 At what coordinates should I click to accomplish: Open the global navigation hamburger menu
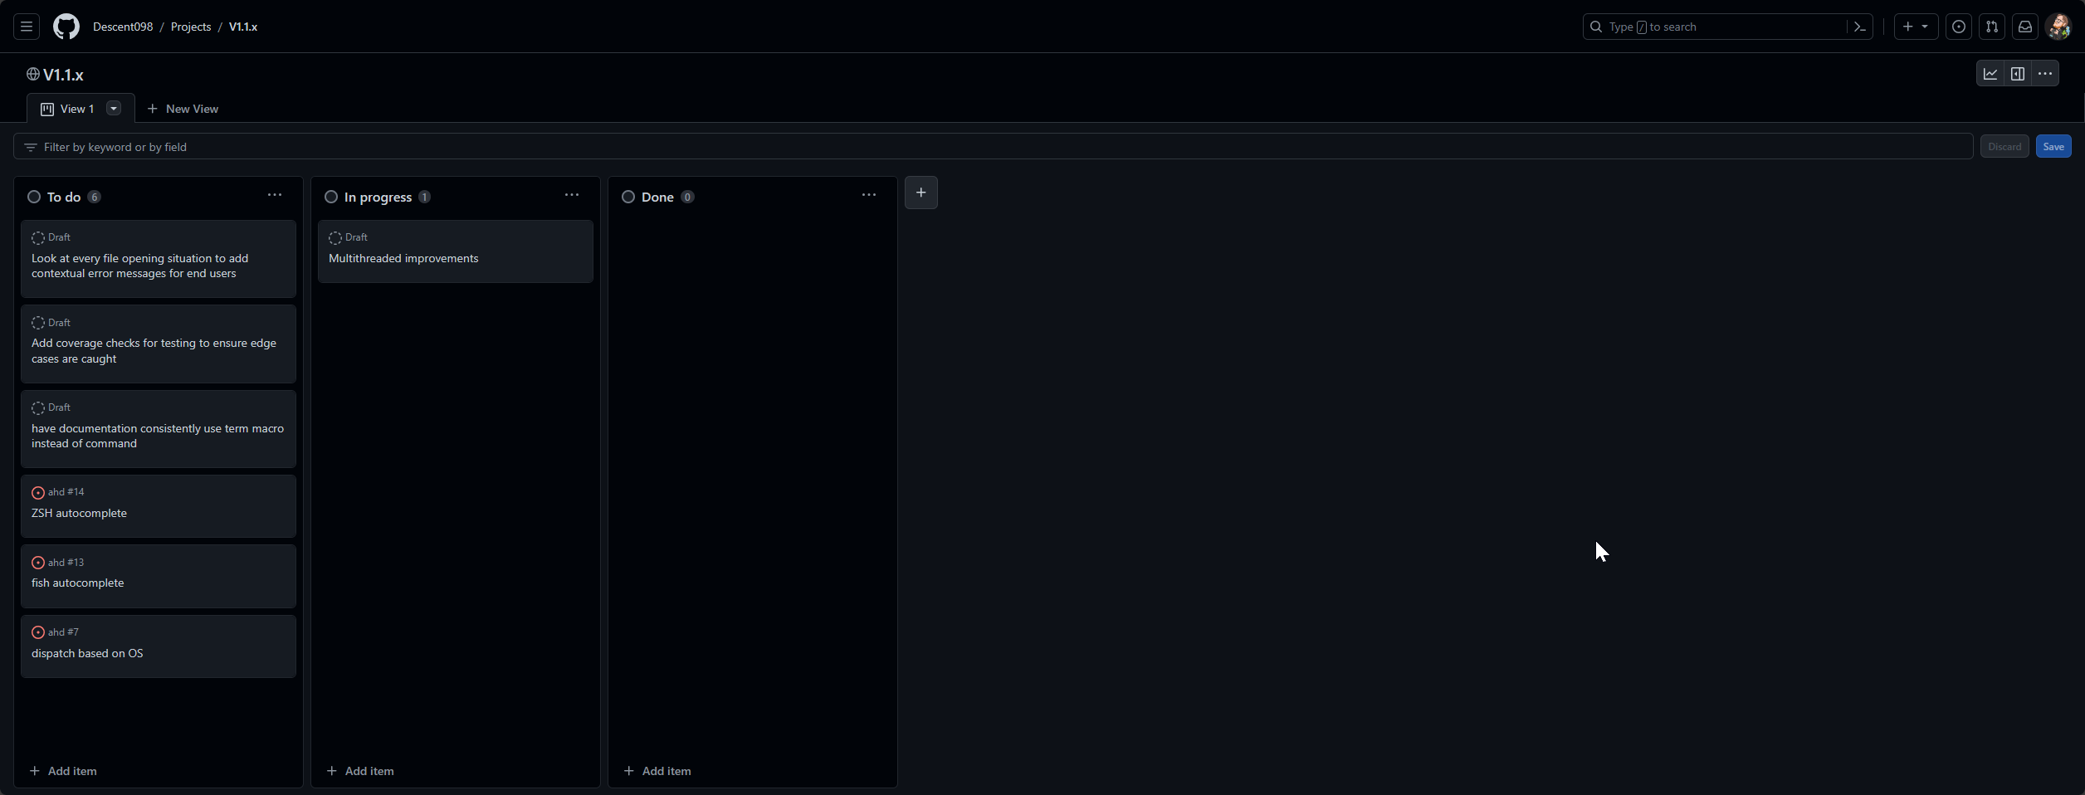point(27,27)
